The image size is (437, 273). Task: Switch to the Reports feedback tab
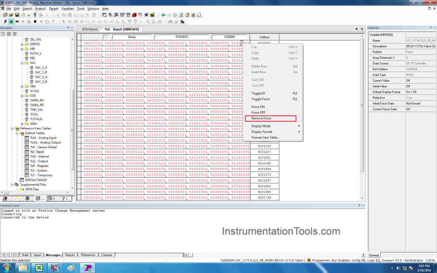tap(70, 255)
